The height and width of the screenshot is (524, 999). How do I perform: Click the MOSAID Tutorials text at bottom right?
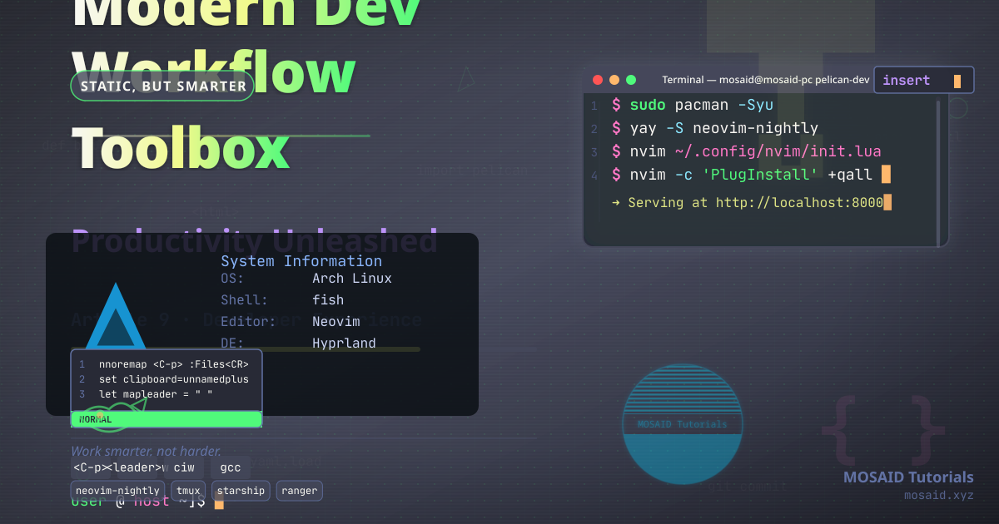908,477
